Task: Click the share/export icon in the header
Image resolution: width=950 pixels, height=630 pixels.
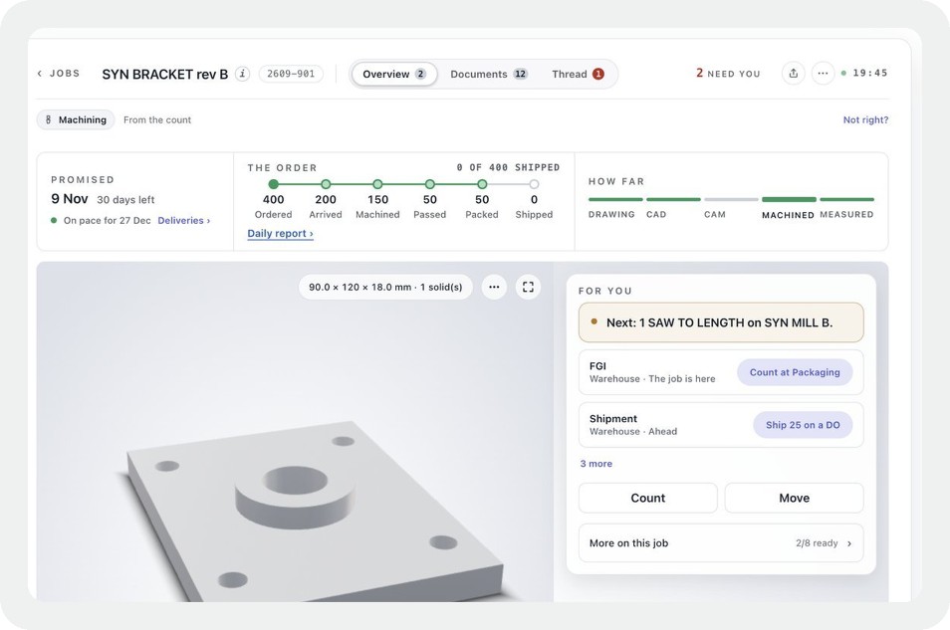Action: click(x=793, y=74)
